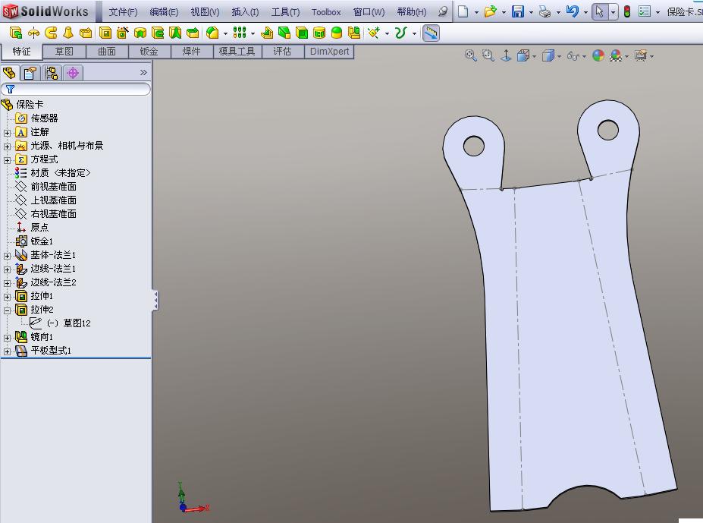Image resolution: width=703 pixels, height=523 pixels.
Task: Select the Swept Boss/Base feature tool
Action: pyautogui.click(x=51, y=33)
